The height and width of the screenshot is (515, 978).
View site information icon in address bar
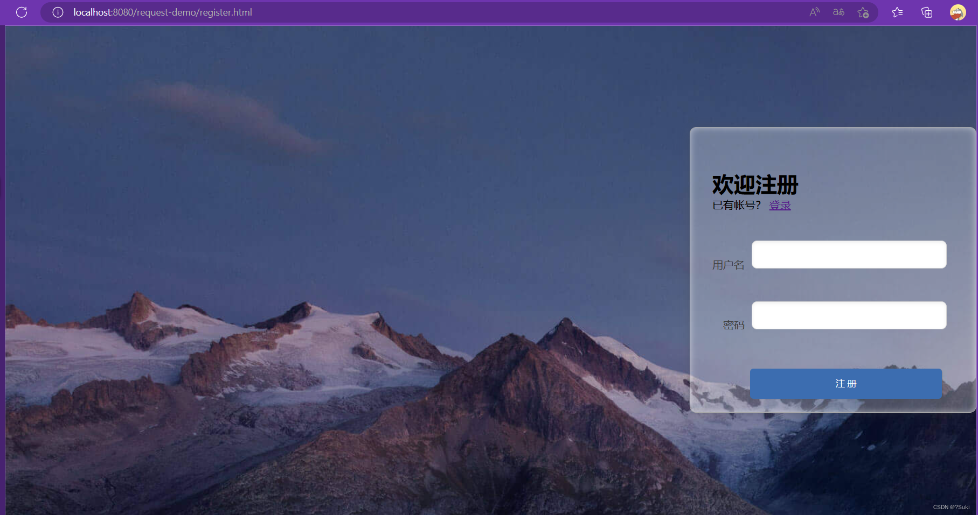click(x=58, y=12)
